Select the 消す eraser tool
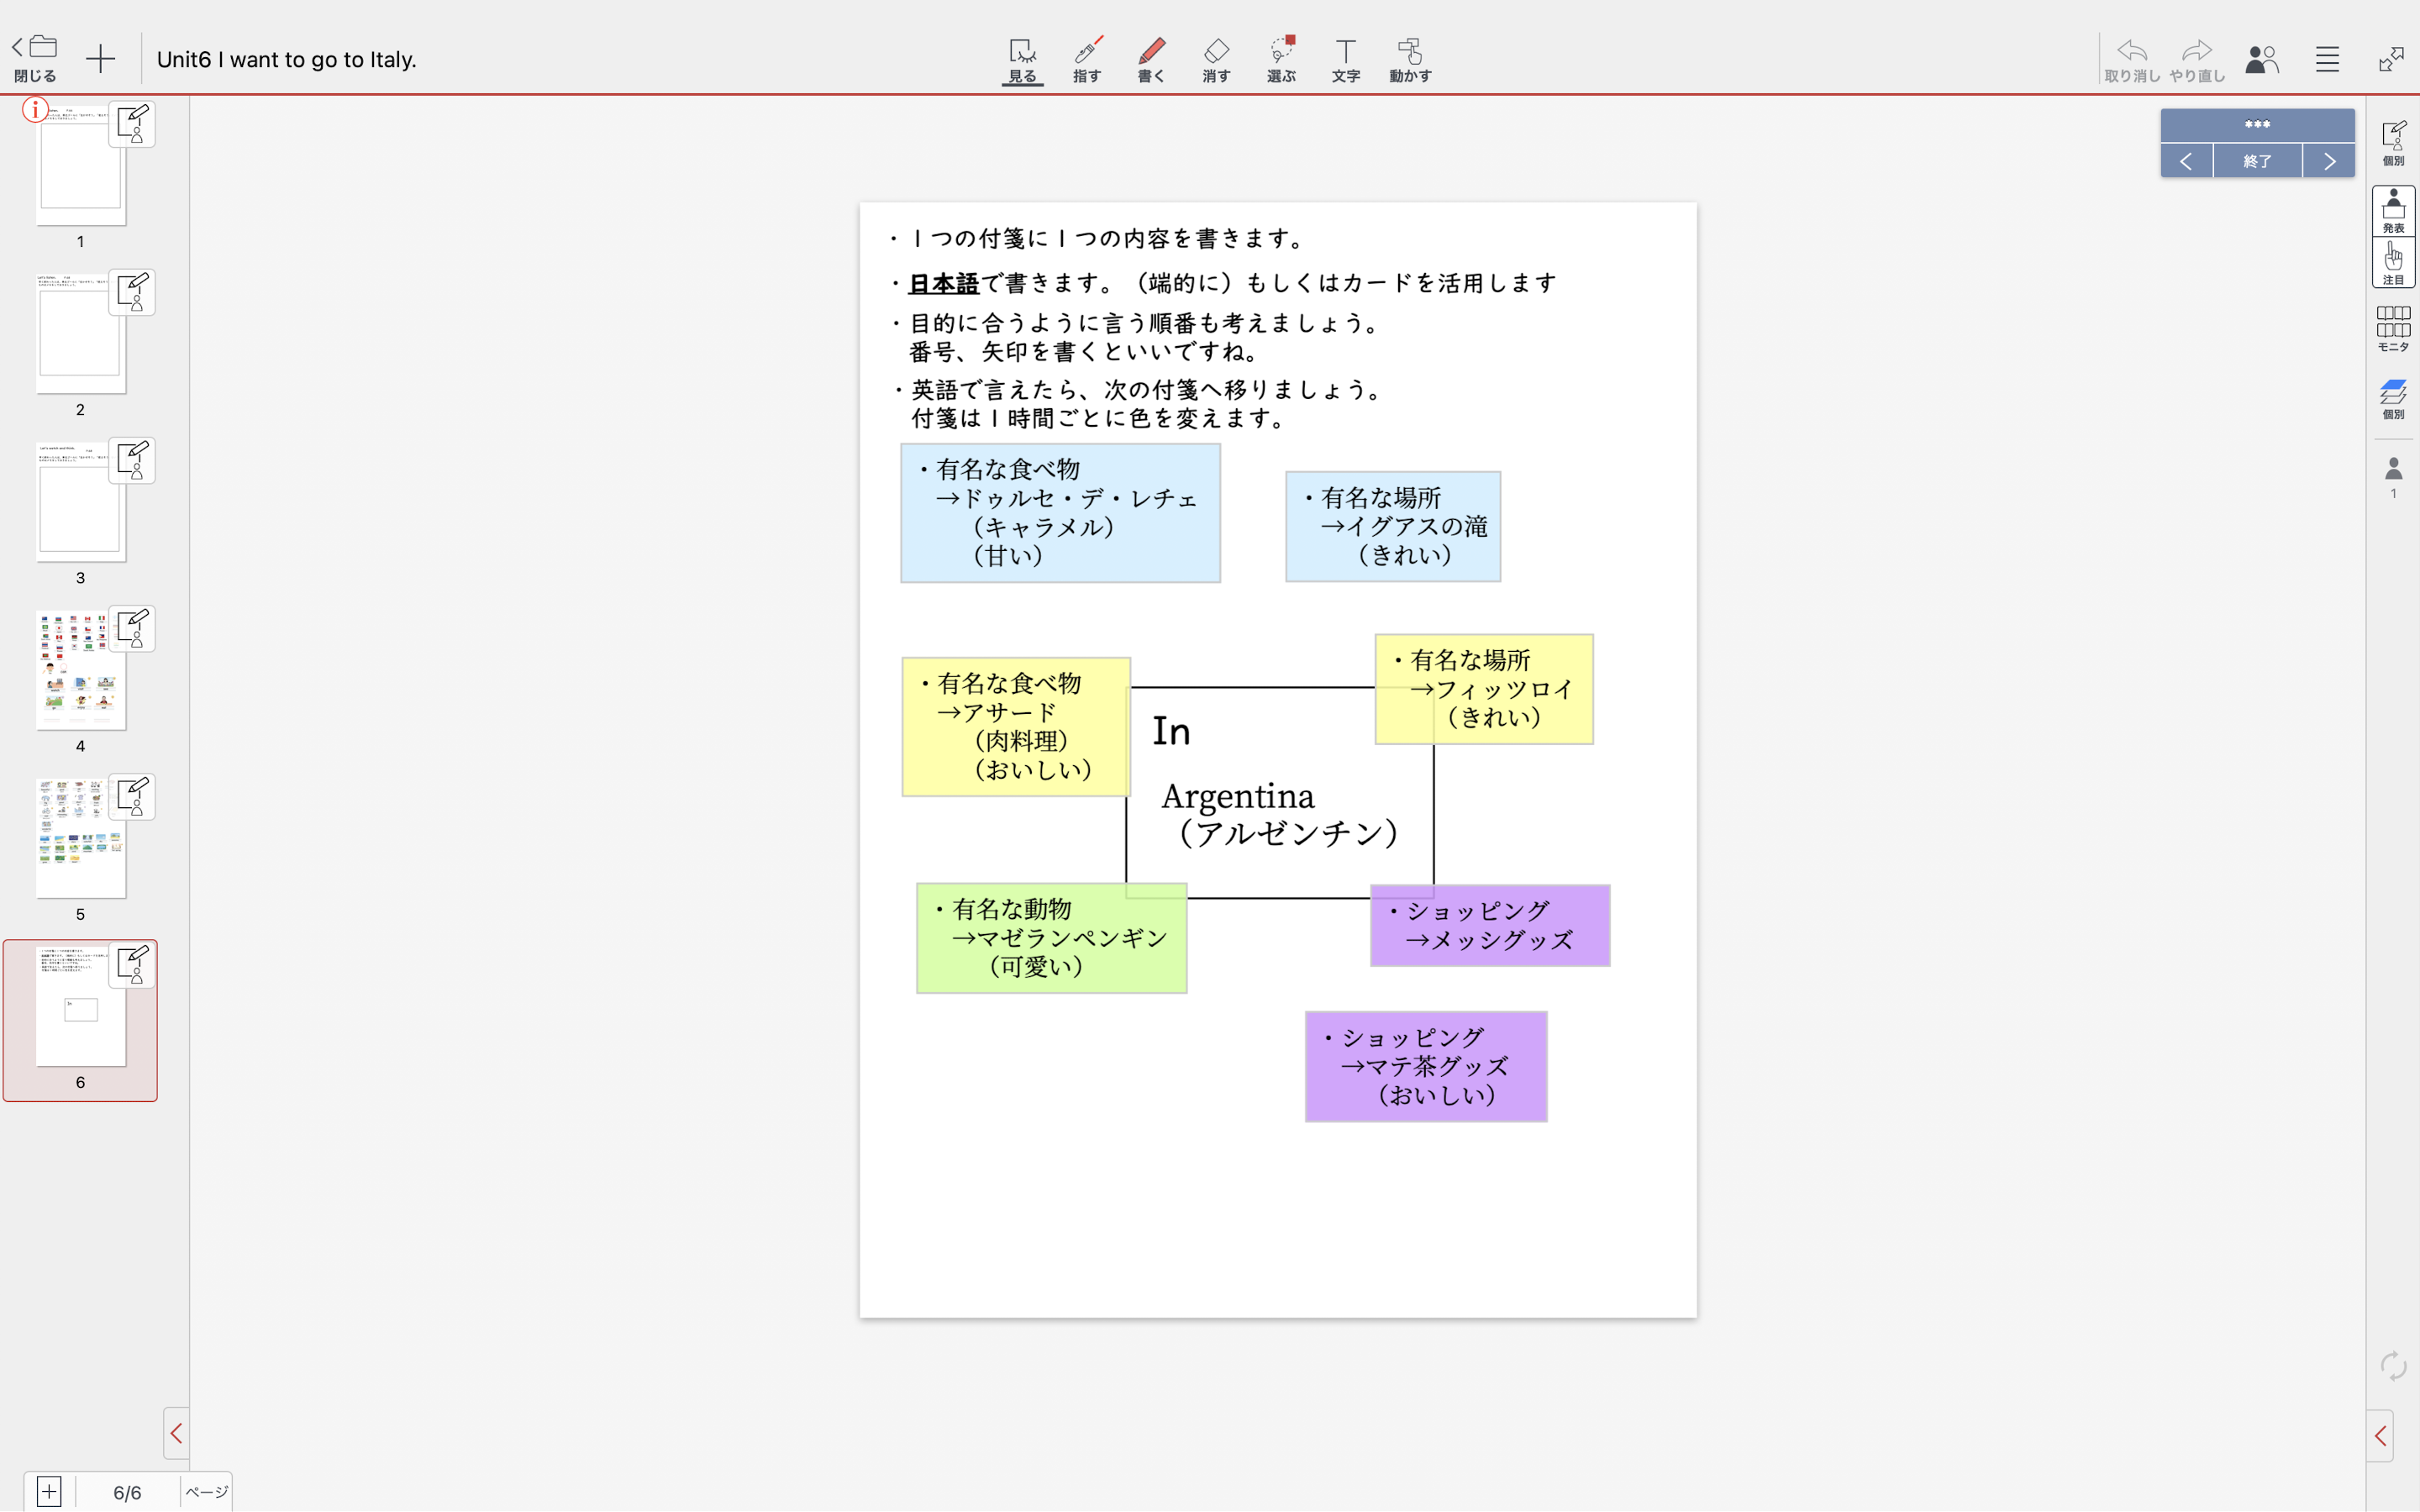 click(1216, 59)
